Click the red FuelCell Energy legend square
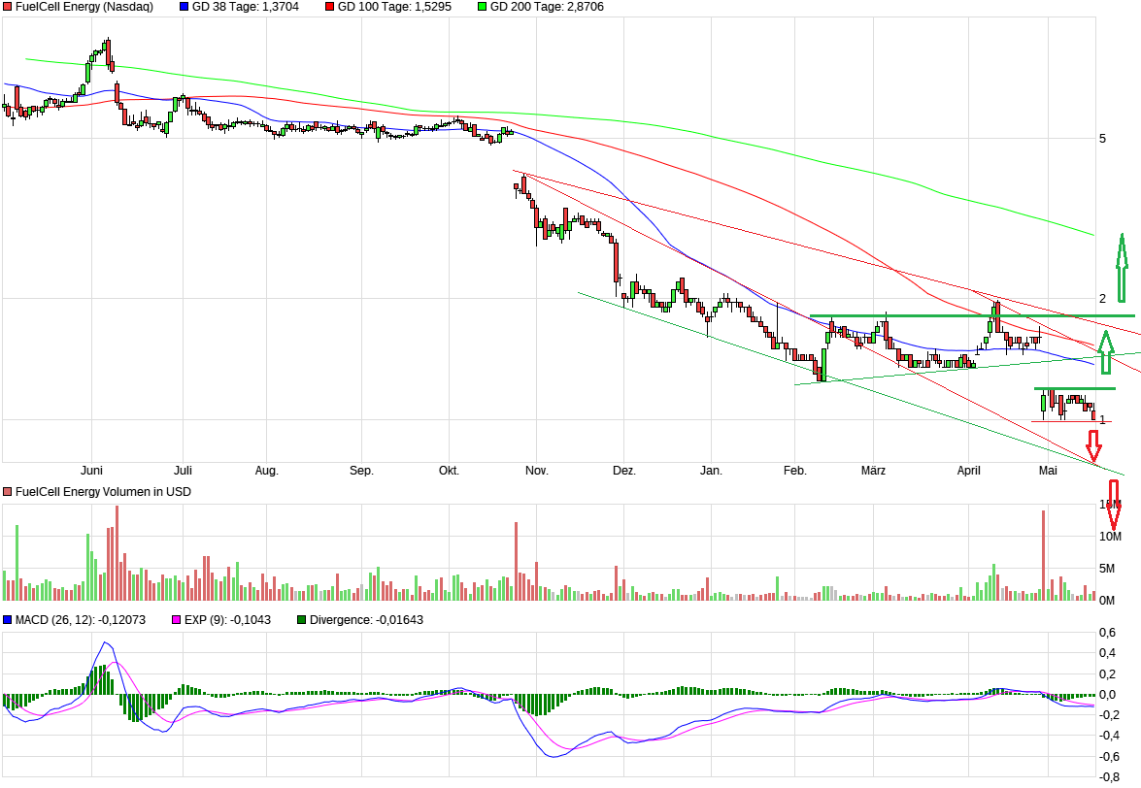Screen dimensions: 1141x788 point(9,7)
